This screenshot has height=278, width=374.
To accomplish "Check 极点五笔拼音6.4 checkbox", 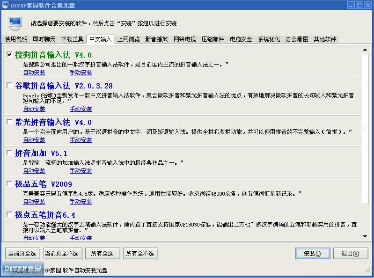I will [x=9, y=214].
